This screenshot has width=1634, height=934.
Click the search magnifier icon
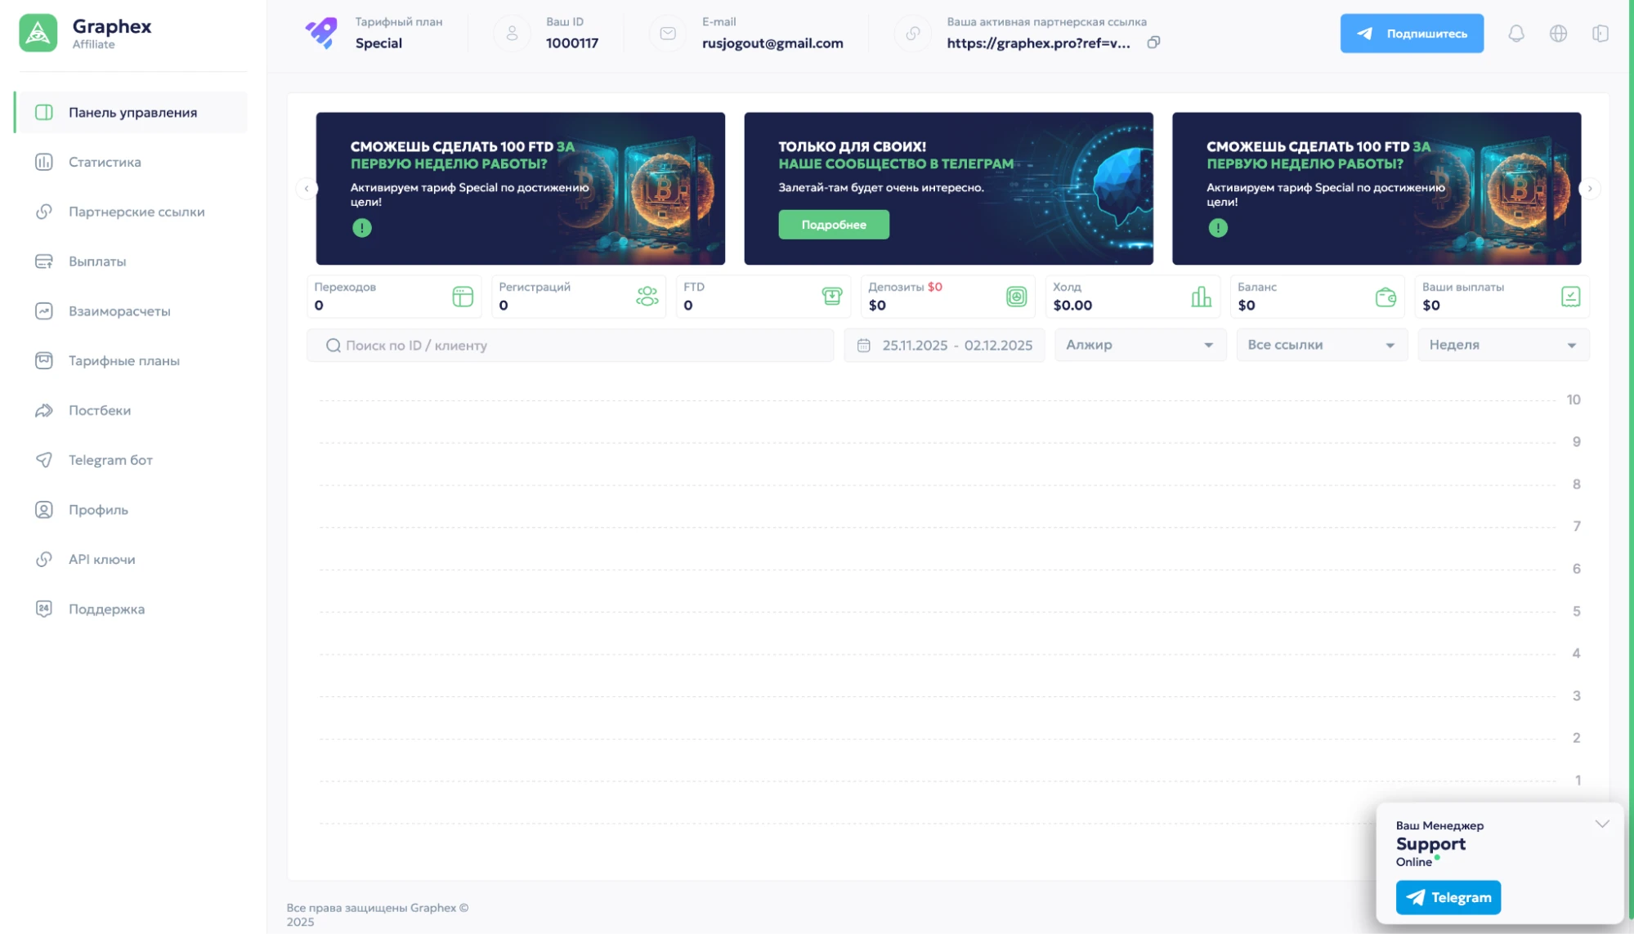pos(333,346)
